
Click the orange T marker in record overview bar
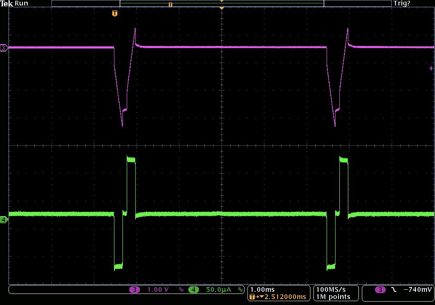pos(171,4)
